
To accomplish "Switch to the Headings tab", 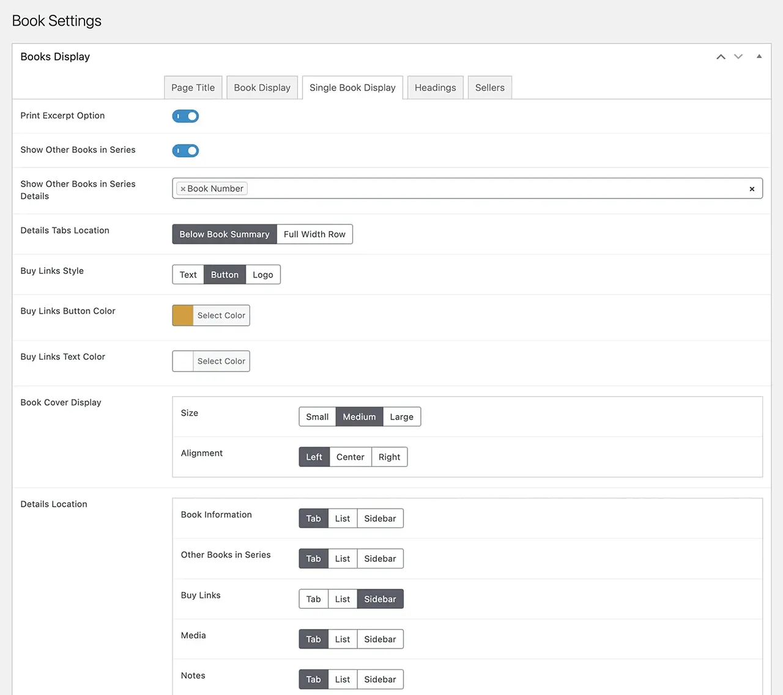I will tap(435, 87).
